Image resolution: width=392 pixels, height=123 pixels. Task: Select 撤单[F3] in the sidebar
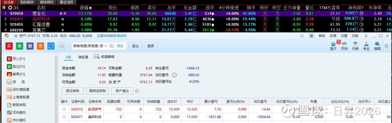(16, 74)
